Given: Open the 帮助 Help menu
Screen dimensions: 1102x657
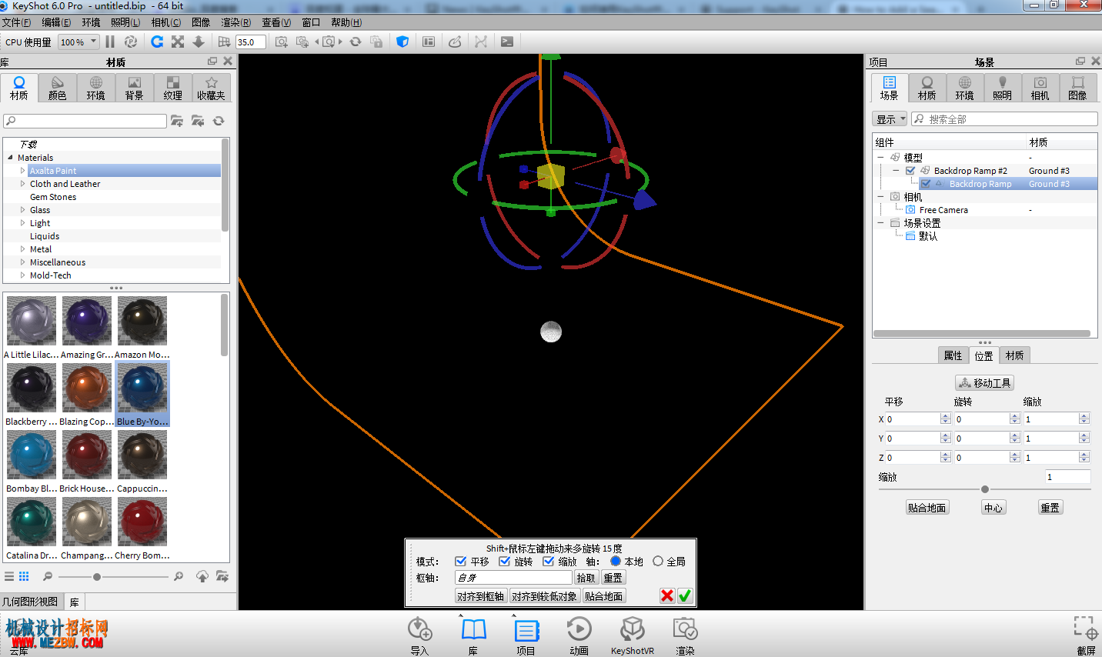Looking at the screenshot, I should pos(346,22).
